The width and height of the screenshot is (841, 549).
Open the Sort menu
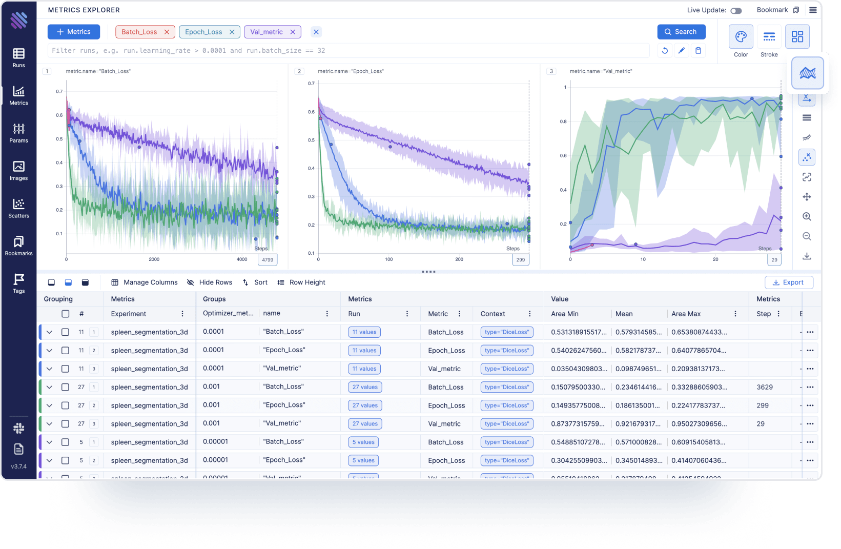255,282
